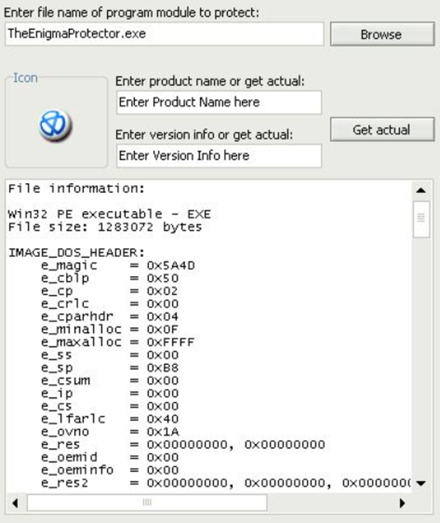Select the product name input field

point(219,102)
